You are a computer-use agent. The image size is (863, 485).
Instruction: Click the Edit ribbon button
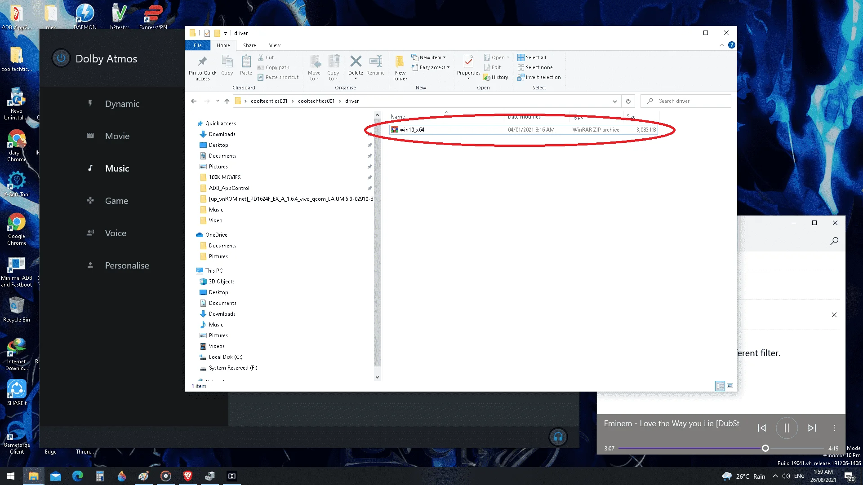coord(492,67)
